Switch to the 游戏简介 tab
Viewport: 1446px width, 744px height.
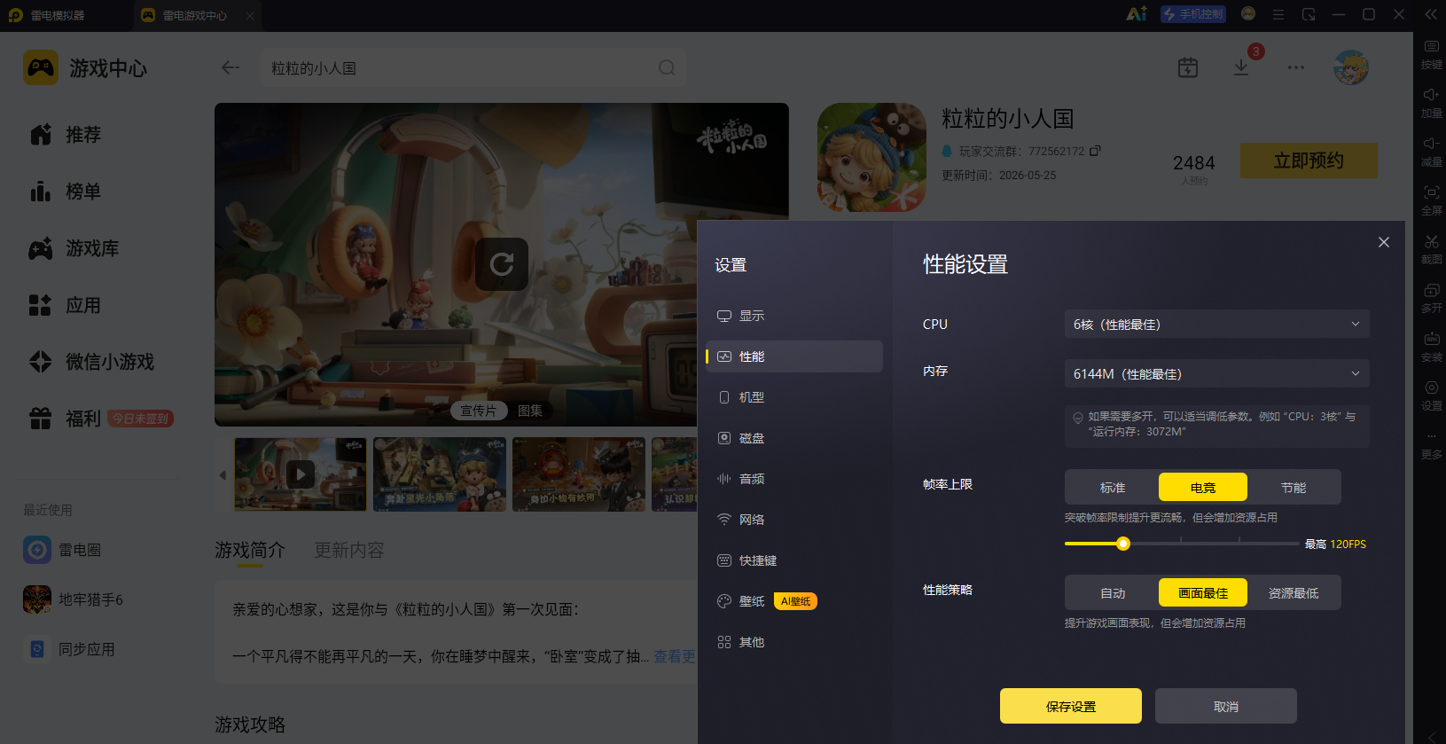[x=250, y=551]
